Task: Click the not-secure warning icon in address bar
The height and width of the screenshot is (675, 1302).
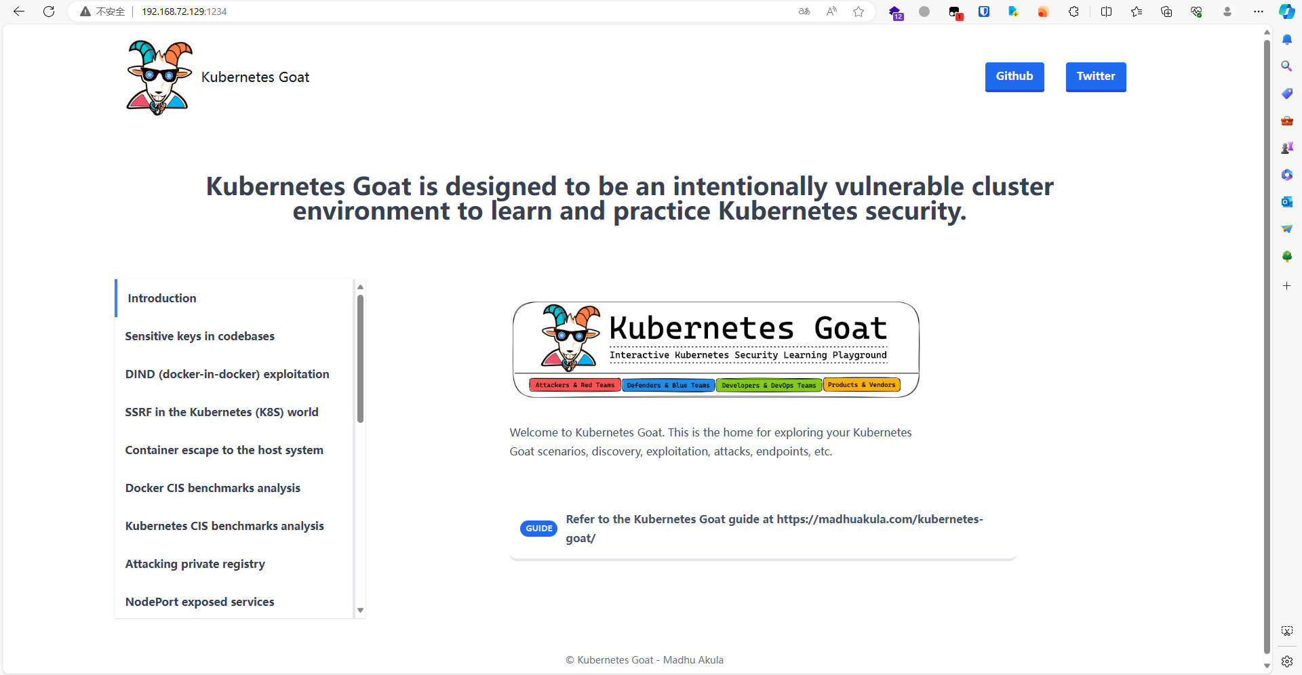Action: tap(85, 12)
